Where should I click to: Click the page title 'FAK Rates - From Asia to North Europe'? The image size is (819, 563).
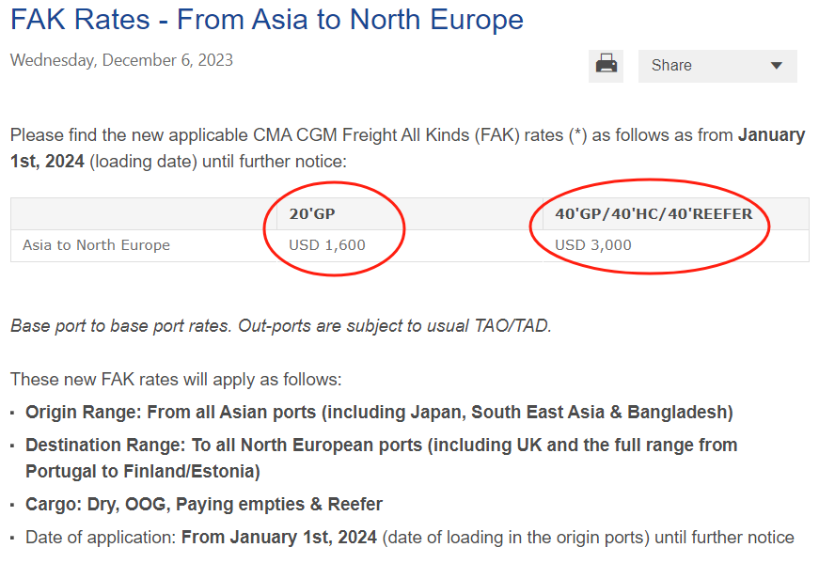coord(267,20)
